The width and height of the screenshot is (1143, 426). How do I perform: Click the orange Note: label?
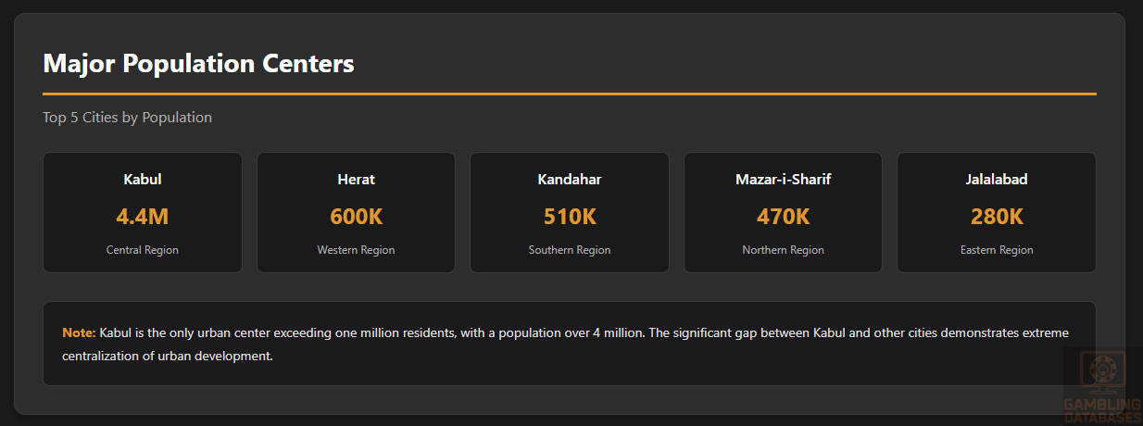79,332
